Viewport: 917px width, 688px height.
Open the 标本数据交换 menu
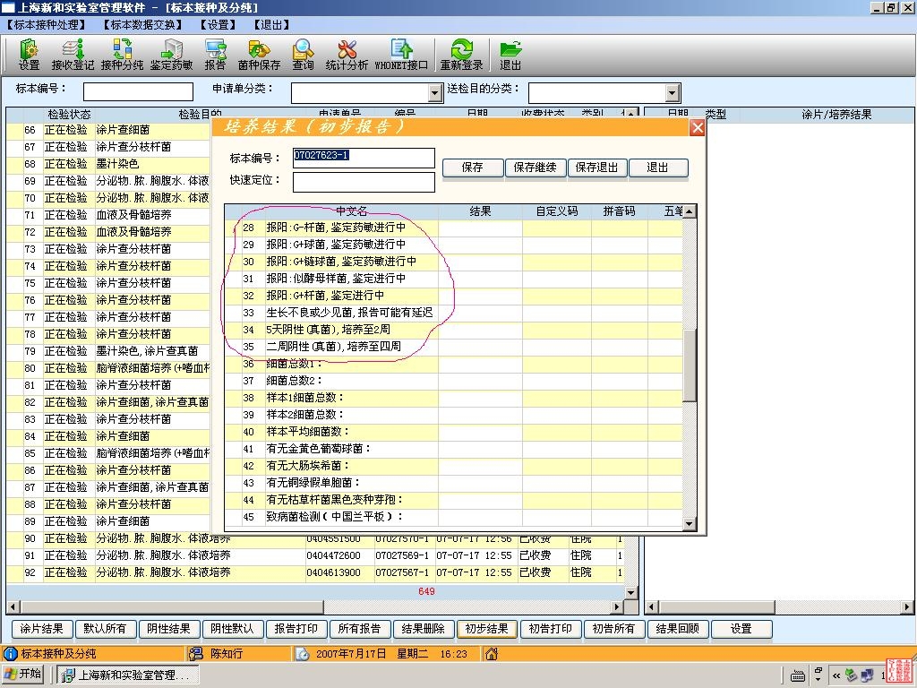click(141, 25)
